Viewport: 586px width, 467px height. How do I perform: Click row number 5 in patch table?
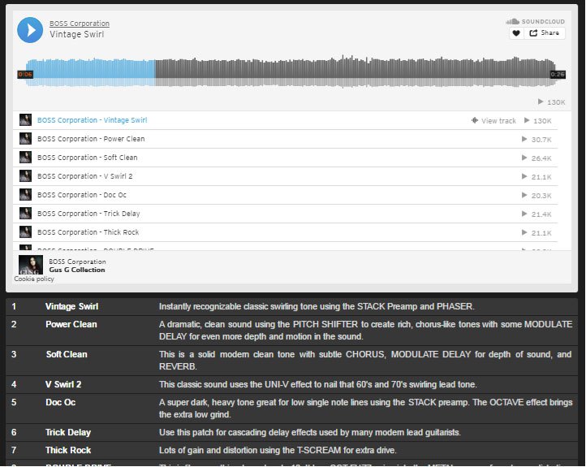(x=14, y=402)
